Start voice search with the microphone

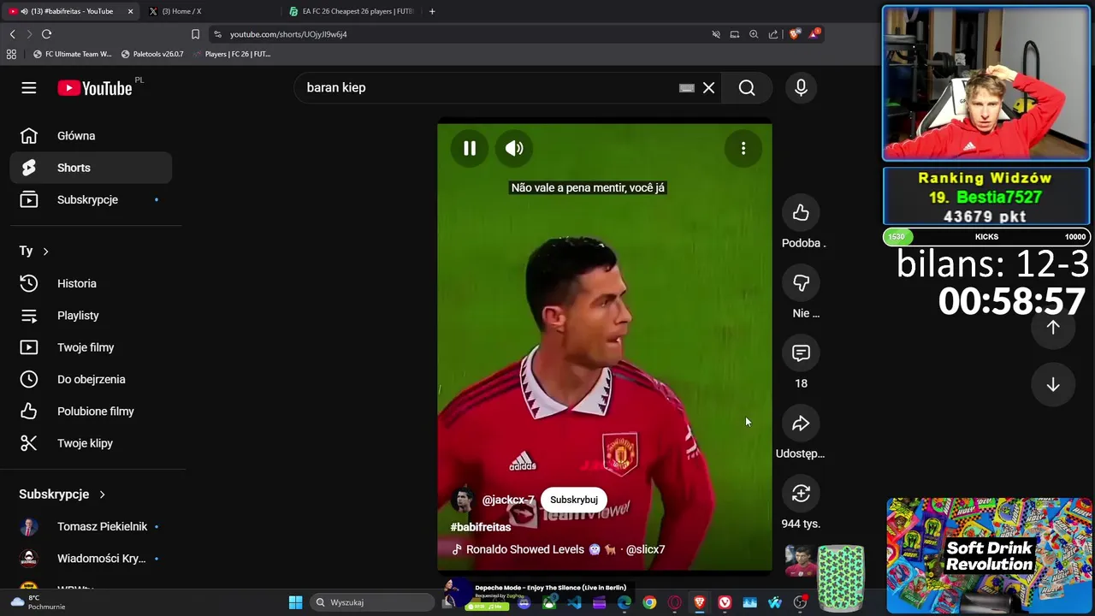coord(801,87)
